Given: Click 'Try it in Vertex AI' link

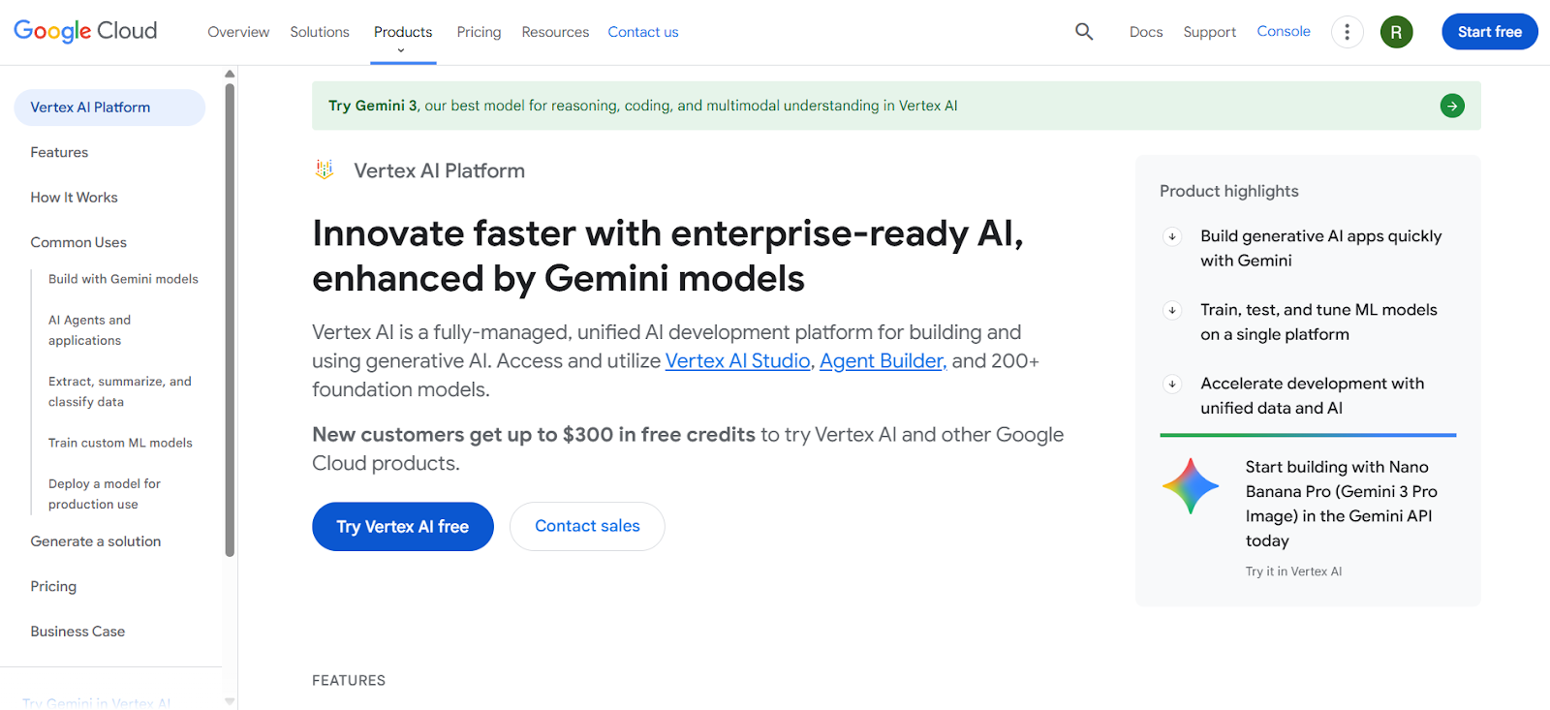Looking at the screenshot, I should [1293, 571].
